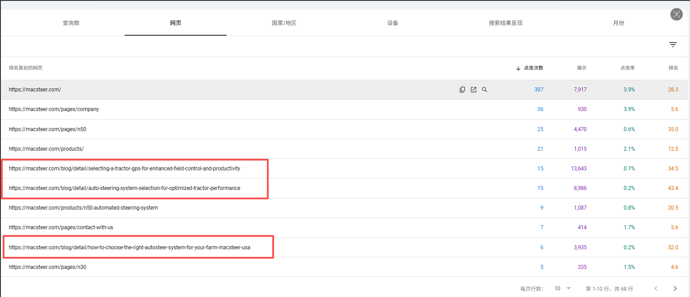Image resolution: width=690 pixels, height=297 pixels.
Task: Click the screenshot capture icon at top right
Action: pos(677,14)
